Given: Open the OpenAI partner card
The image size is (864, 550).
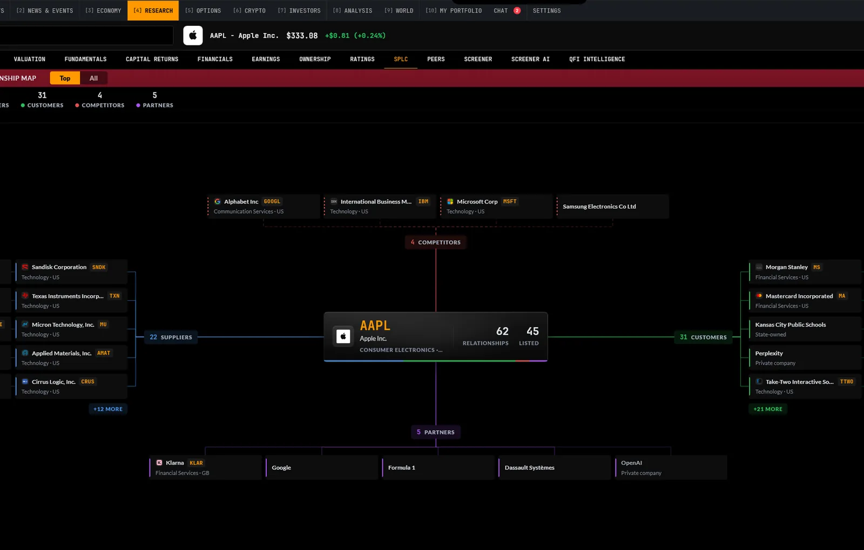Looking at the screenshot, I should [671, 467].
